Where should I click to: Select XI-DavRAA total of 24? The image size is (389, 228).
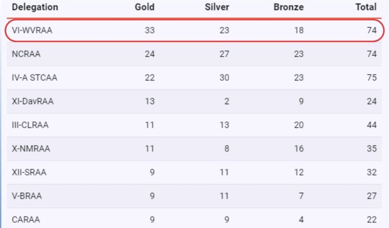[x=372, y=102]
